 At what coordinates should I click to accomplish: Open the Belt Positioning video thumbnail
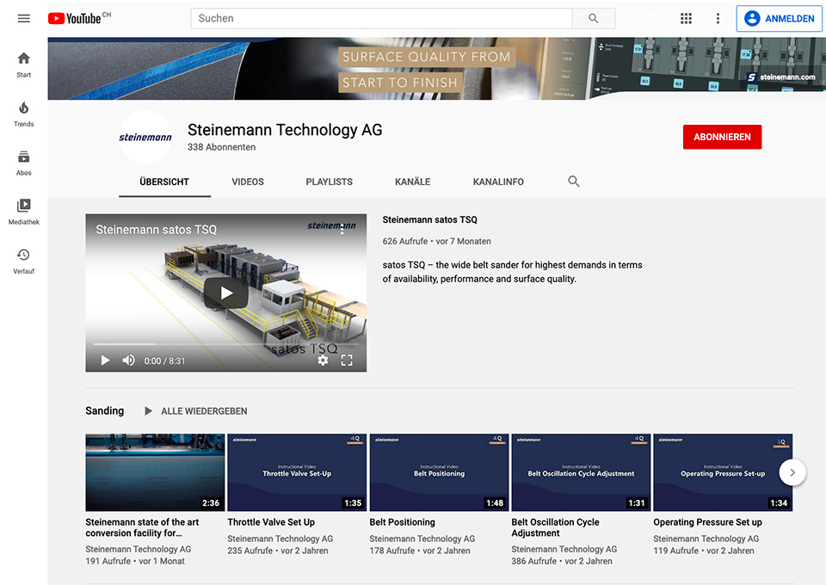(x=440, y=472)
